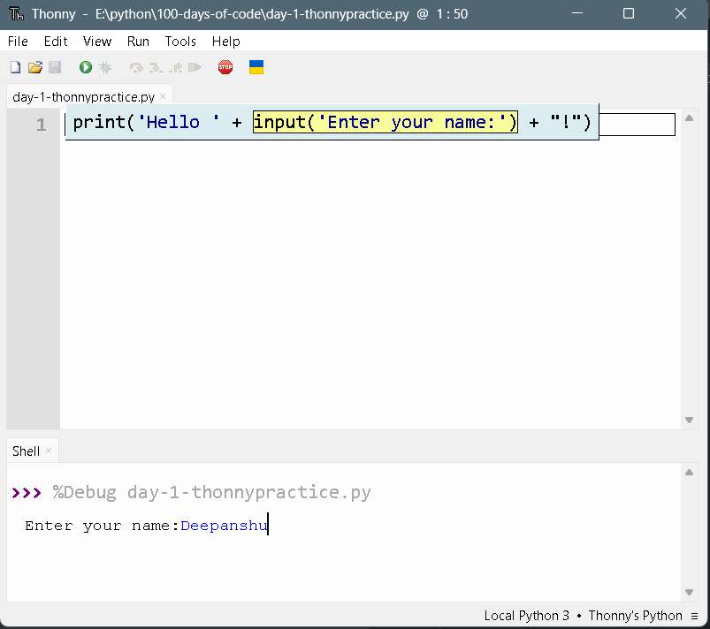The width and height of the screenshot is (710, 629).
Task: Save file with floppy disk icon
Action: (x=55, y=67)
